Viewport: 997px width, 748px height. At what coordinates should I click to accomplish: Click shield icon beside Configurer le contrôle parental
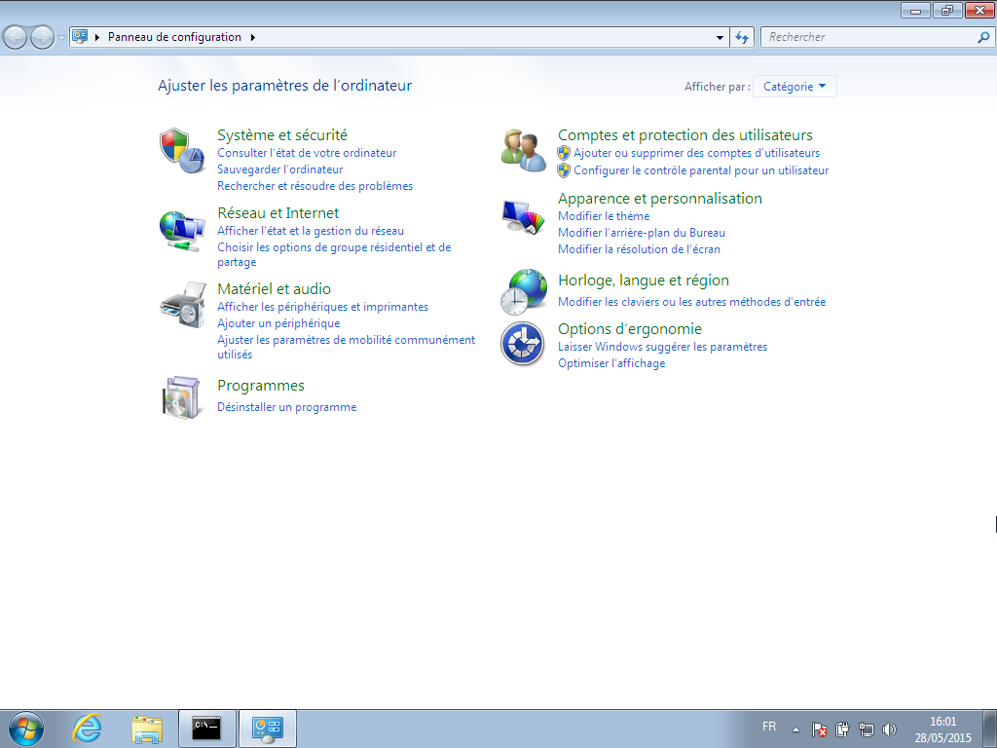click(564, 170)
